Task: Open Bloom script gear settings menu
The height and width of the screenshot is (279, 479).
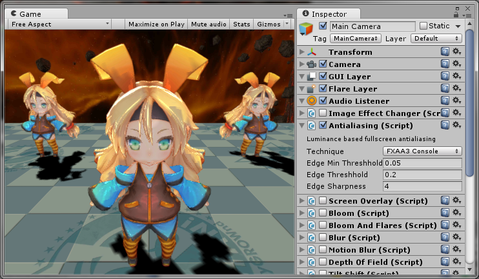Action: click(456, 213)
